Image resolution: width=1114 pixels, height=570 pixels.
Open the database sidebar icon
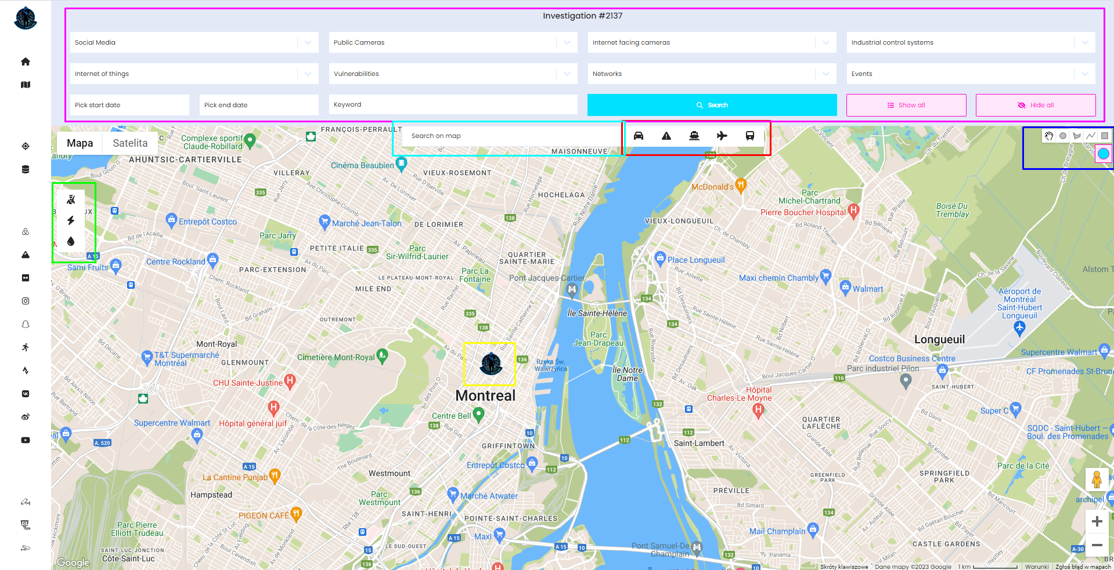(26, 169)
